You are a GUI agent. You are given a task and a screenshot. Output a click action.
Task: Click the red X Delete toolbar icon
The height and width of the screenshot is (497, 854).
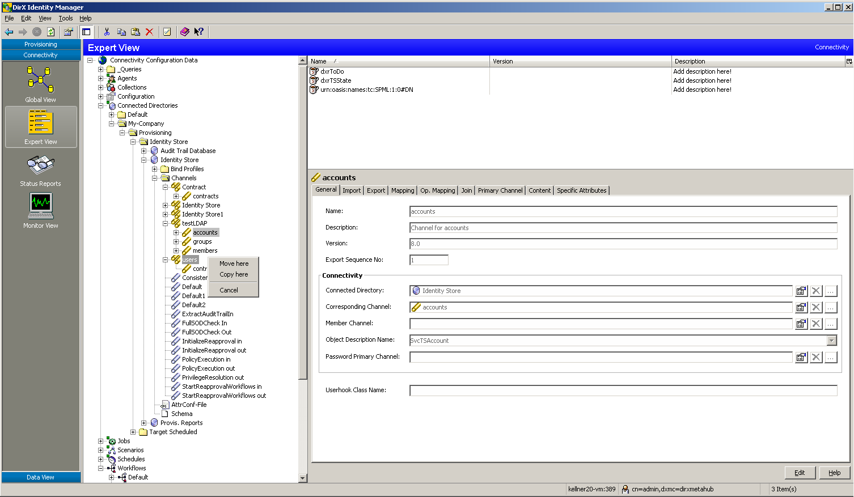tap(149, 32)
